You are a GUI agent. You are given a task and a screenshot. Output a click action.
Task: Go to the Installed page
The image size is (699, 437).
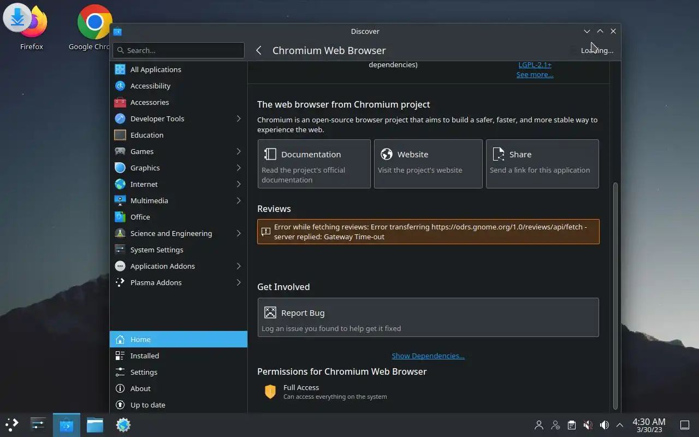tap(145, 356)
